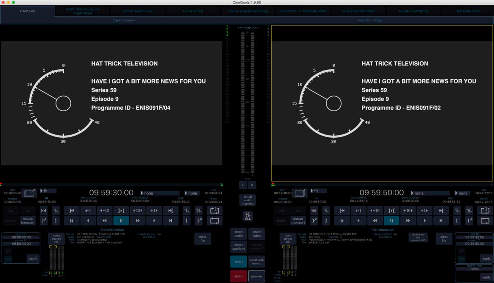Mute the L audio monitor channel
The image size is (494, 283).
[x=243, y=185]
